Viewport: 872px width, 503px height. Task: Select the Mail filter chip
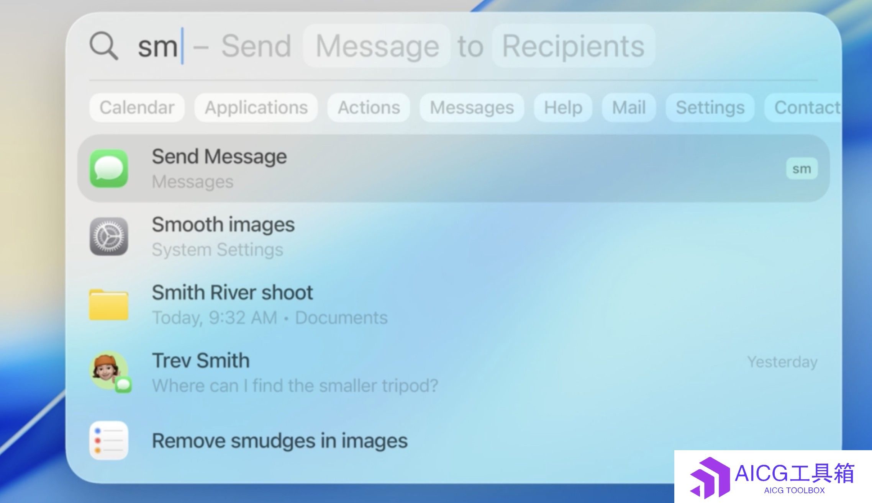coord(629,108)
